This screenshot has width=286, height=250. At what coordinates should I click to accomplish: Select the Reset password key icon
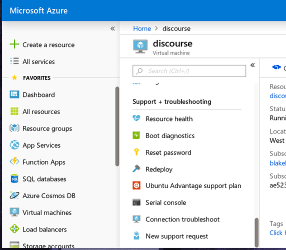point(136,152)
